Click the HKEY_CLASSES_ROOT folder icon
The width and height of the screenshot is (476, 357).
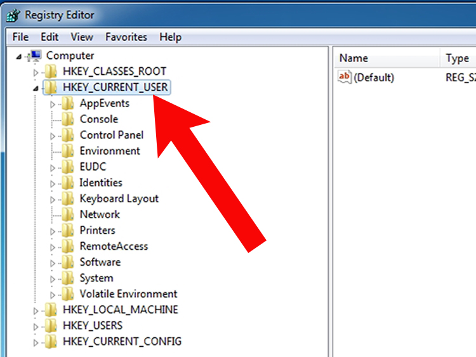click(x=51, y=71)
